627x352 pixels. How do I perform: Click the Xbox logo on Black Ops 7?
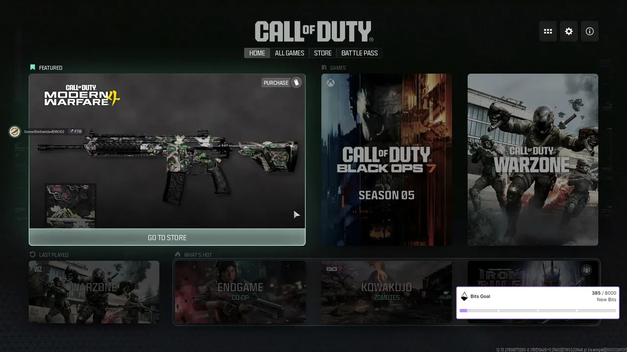click(331, 83)
